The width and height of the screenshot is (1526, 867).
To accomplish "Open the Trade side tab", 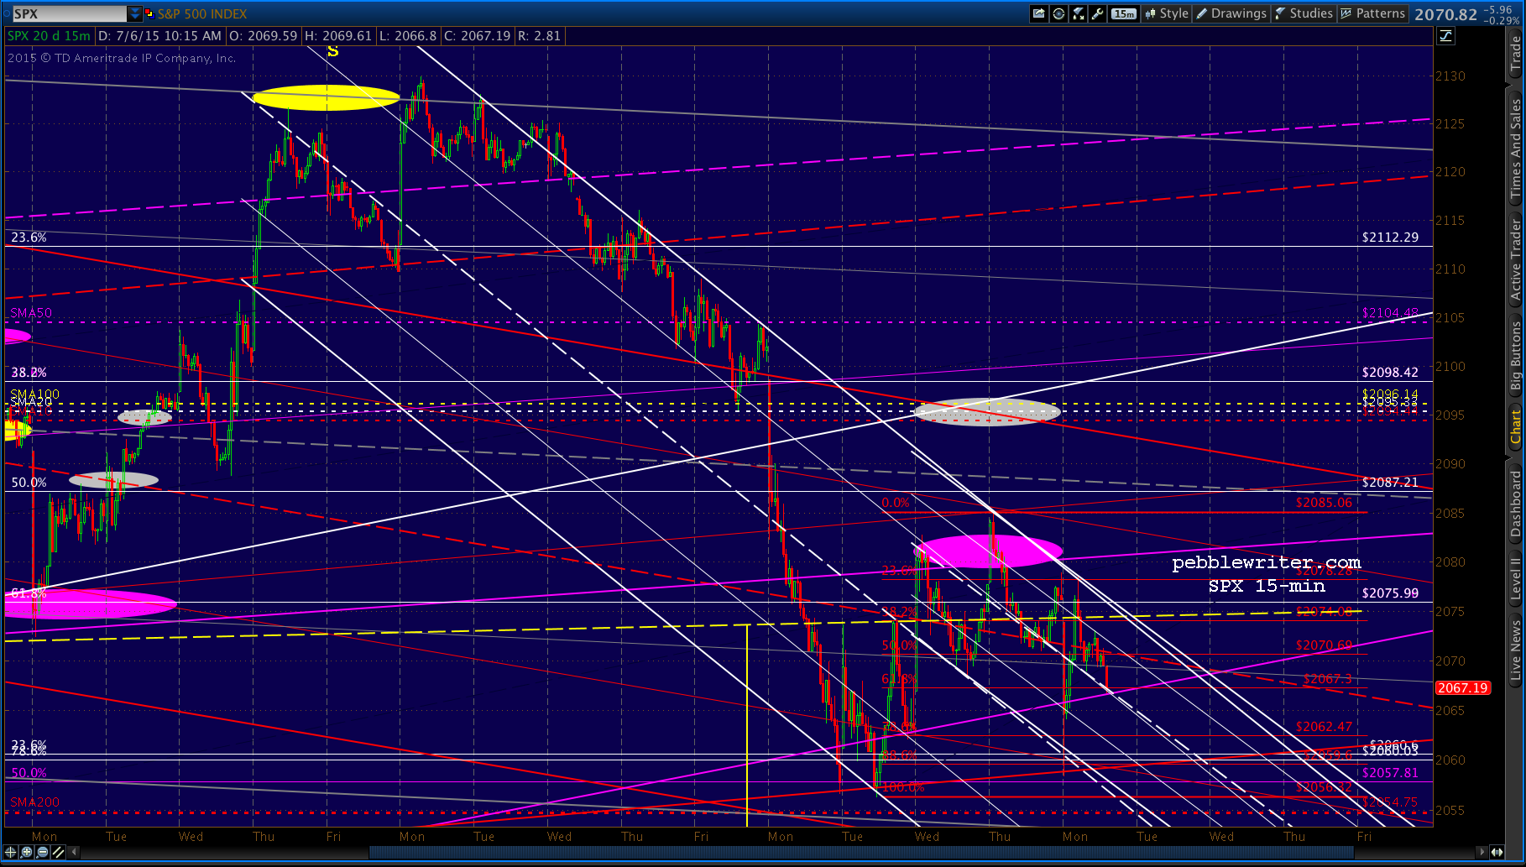I will click(x=1515, y=54).
